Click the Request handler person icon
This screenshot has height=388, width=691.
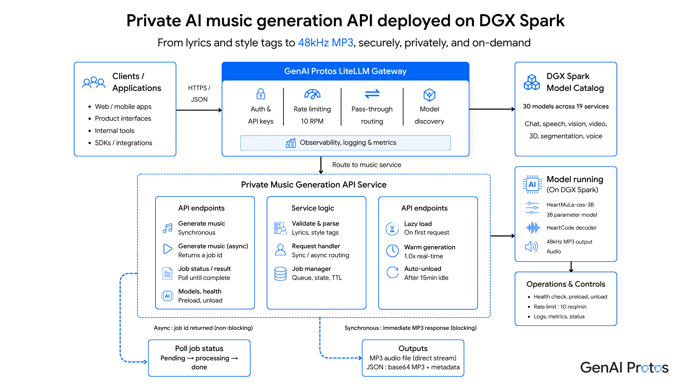pos(280,249)
